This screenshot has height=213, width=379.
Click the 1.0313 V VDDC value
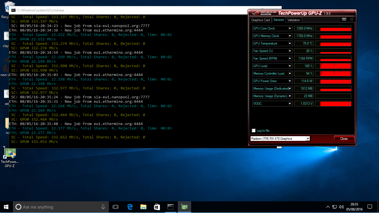point(304,104)
